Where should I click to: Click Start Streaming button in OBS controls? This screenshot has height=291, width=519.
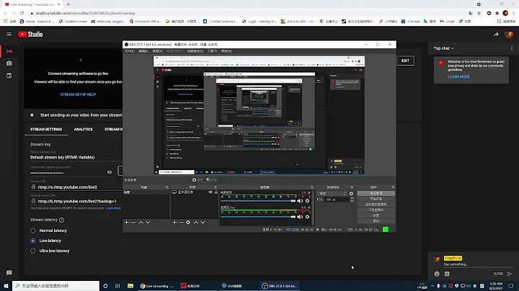click(376, 193)
